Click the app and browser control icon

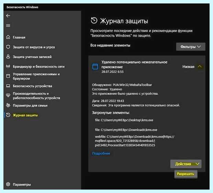coord(8,76)
